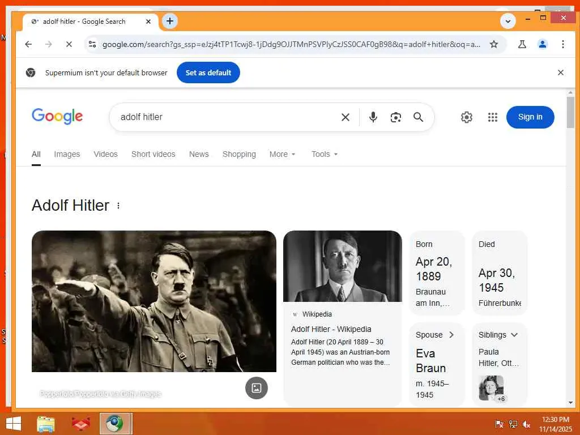Open the large salute photo
This screenshot has width=580, height=435.
point(154,301)
